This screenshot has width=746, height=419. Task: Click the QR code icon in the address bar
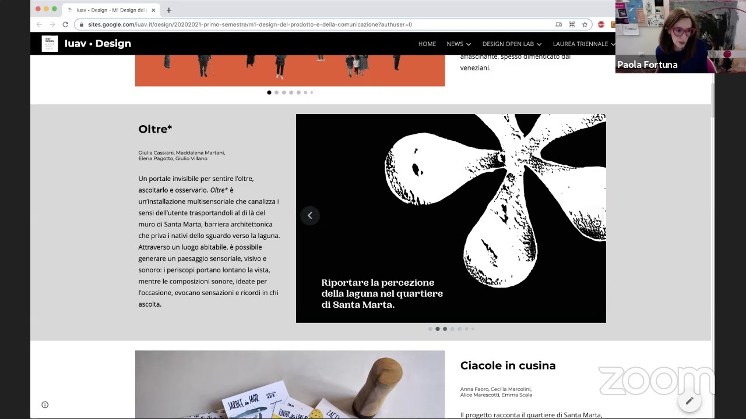coord(572,24)
